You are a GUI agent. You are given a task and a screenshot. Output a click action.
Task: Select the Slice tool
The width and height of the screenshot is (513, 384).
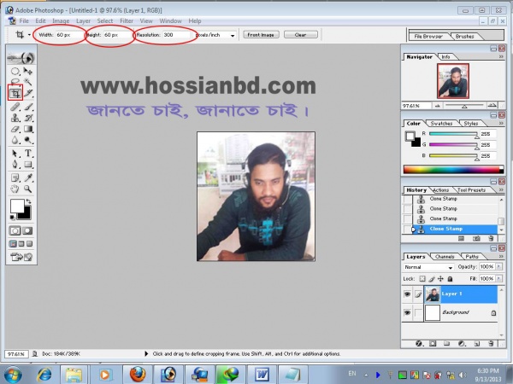click(28, 93)
